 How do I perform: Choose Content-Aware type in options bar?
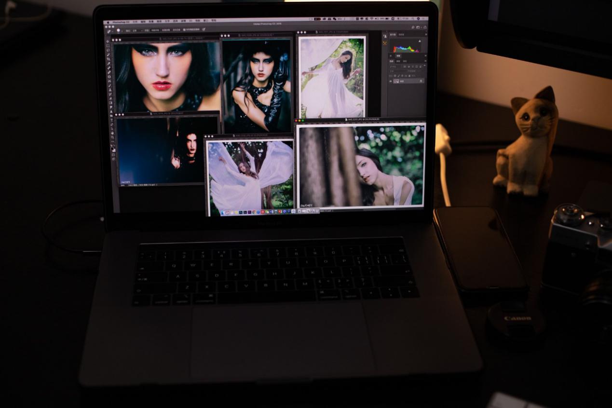tap(155, 30)
